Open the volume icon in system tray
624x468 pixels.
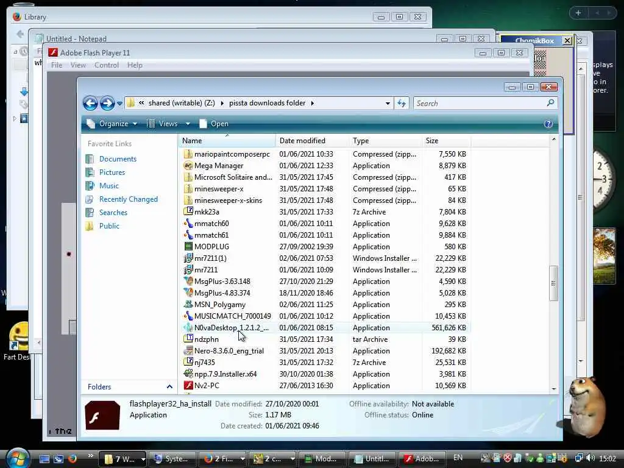click(590, 458)
